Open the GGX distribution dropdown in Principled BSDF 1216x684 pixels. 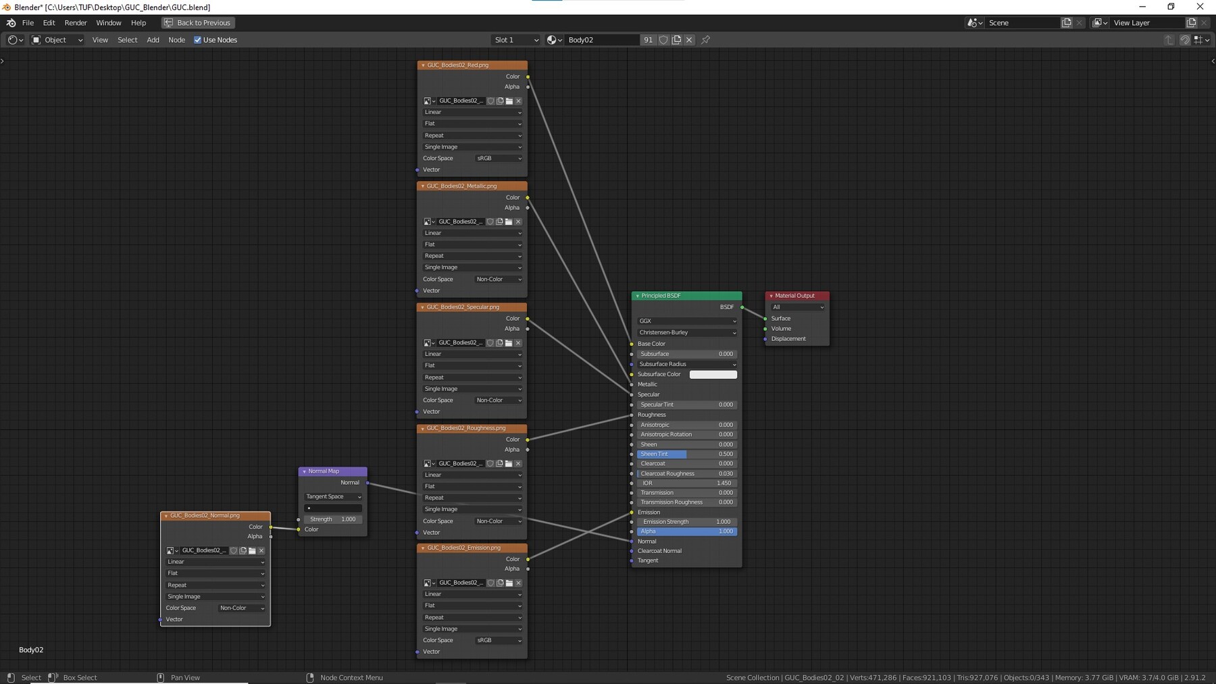(x=686, y=321)
